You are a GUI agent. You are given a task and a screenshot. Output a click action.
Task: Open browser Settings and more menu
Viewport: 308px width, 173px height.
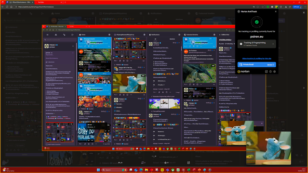coord(305,7)
